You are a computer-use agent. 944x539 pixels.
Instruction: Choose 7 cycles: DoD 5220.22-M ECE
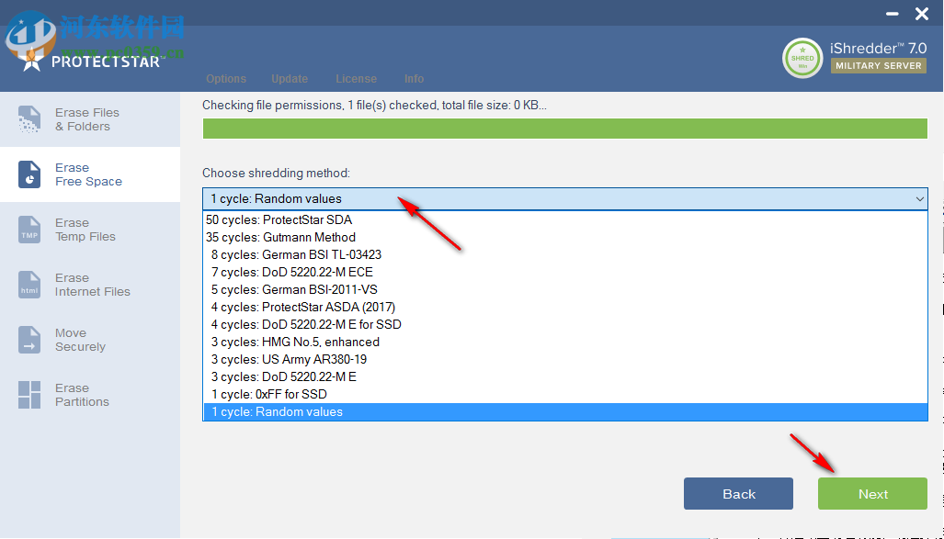[564, 272]
